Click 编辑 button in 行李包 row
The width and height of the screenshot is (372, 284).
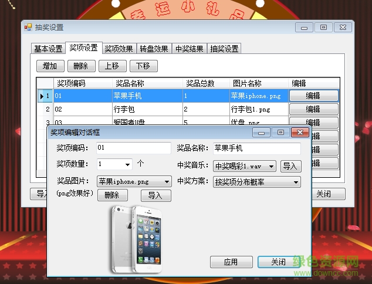pos(314,109)
